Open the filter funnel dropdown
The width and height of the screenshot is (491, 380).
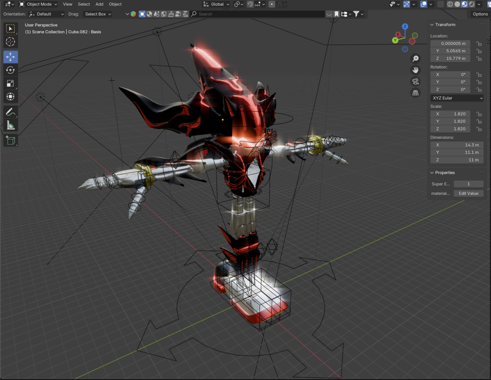(x=358, y=14)
